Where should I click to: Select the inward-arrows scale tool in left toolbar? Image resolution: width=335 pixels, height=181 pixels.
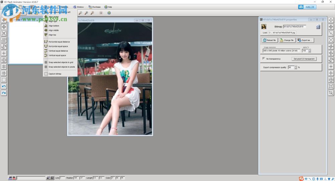pyautogui.click(x=4, y=33)
